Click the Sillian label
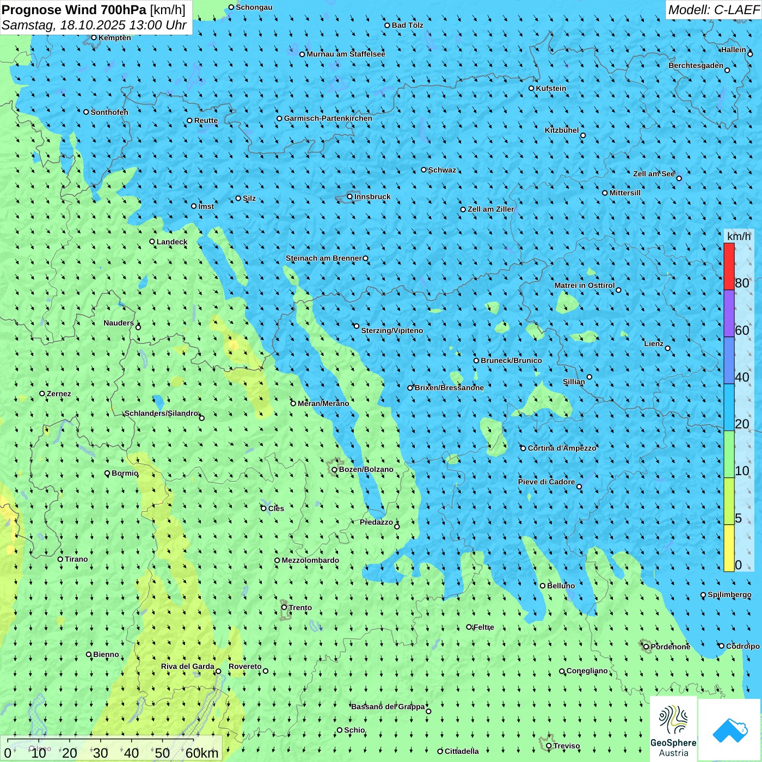This screenshot has width=762, height=762. (574, 382)
